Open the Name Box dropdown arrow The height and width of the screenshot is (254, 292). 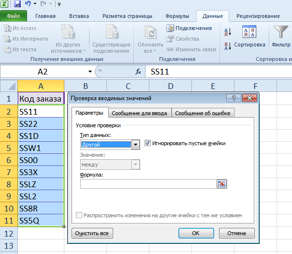88,72
